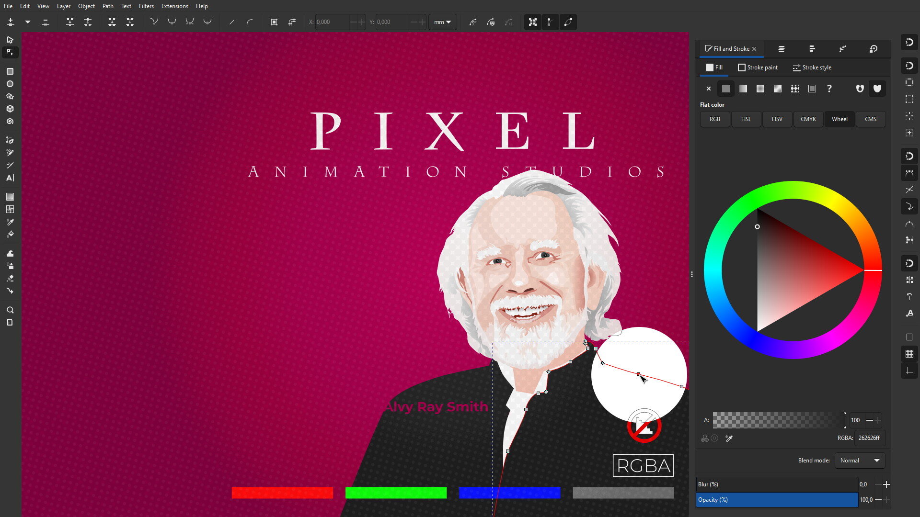
Task: Switch to CMYK color mode
Action: 808,119
